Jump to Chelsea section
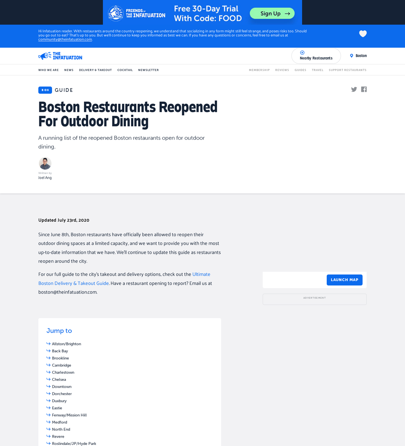 (x=59, y=379)
